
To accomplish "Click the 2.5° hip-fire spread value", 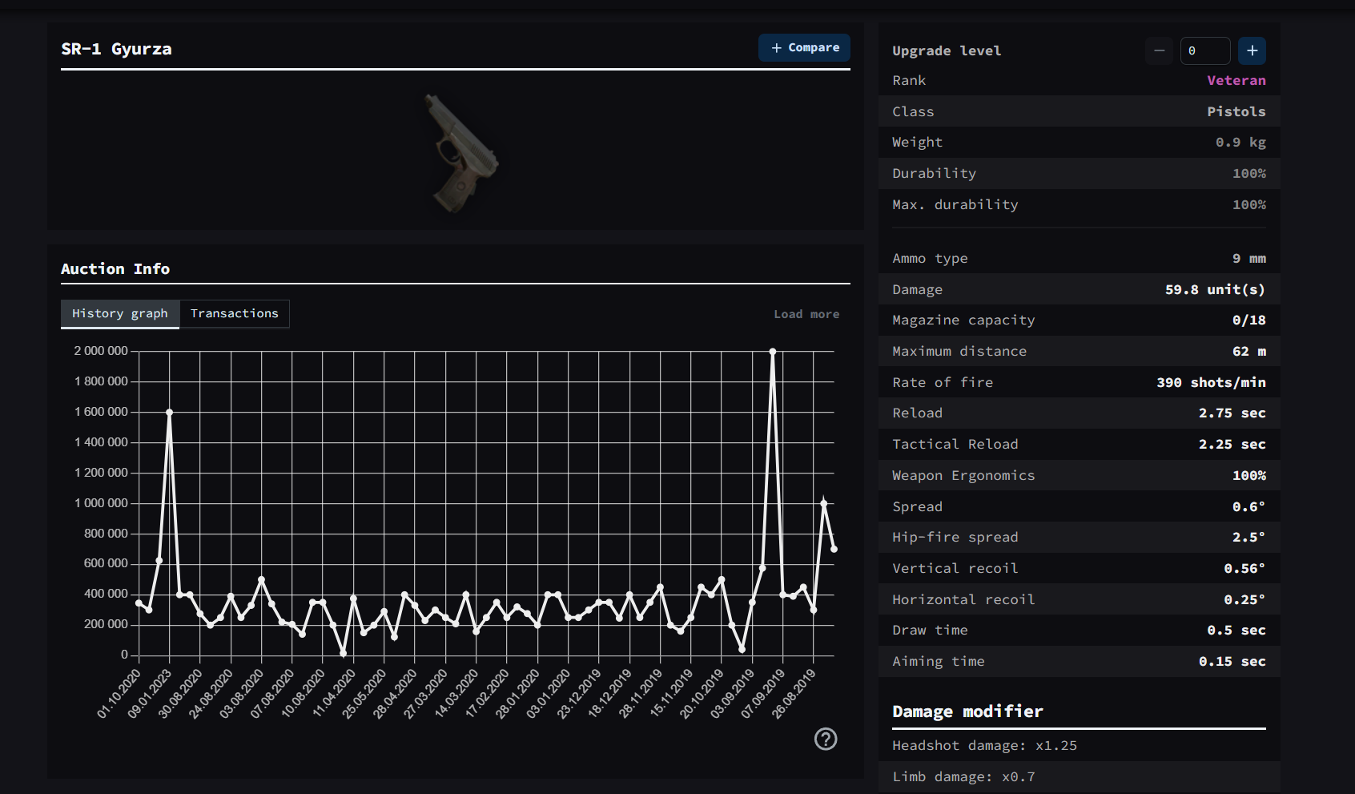I will pyautogui.click(x=1248, y=537).
